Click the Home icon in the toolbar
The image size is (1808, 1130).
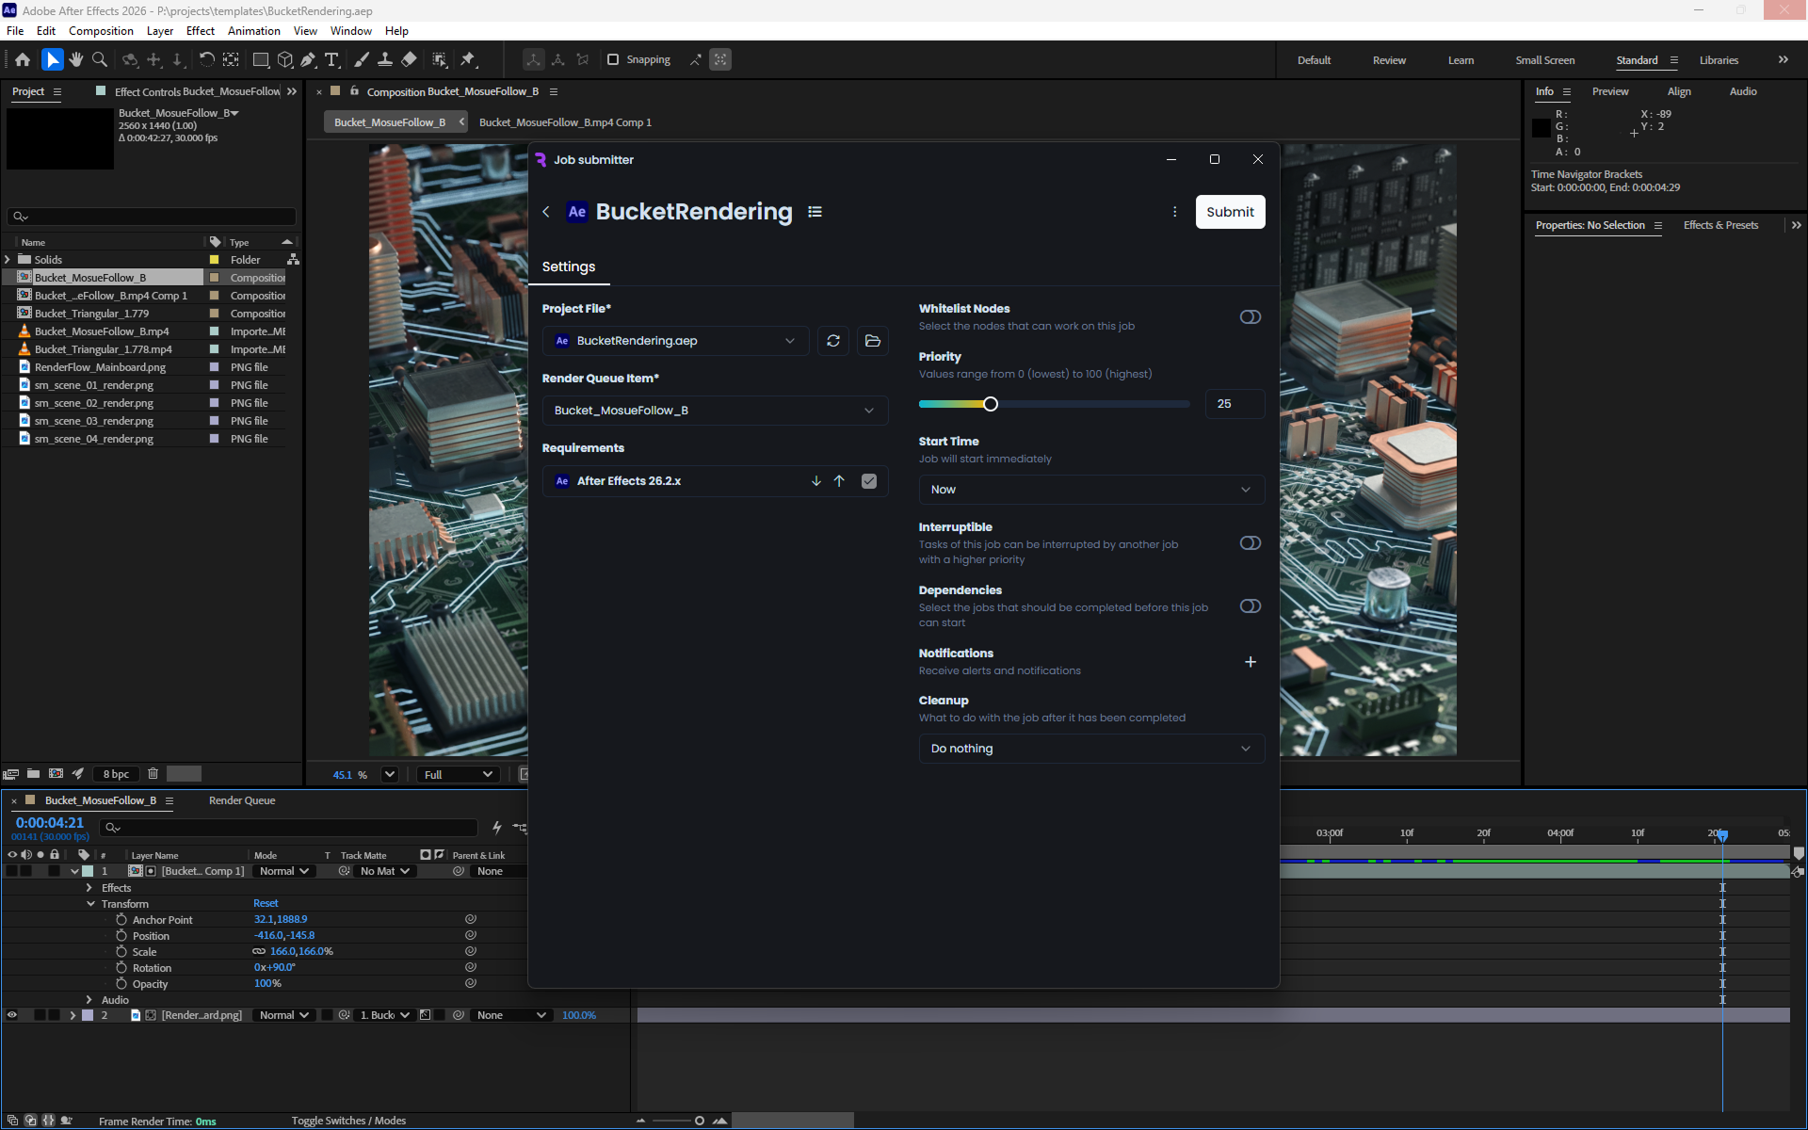23,59
